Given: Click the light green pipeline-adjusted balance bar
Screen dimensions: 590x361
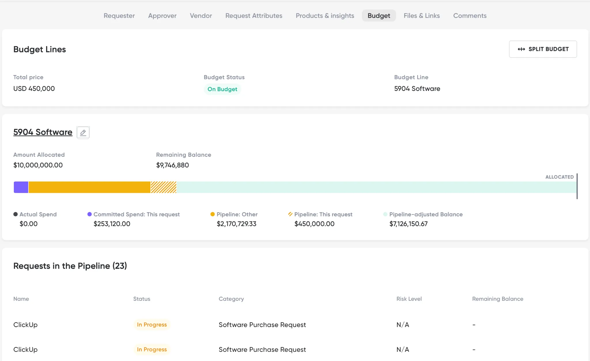Looking at the screenshot, I should coord(377,187).
